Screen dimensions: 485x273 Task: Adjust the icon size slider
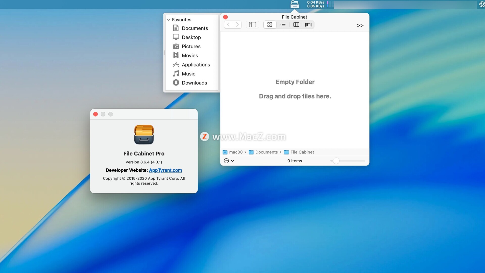click(336, 161)
